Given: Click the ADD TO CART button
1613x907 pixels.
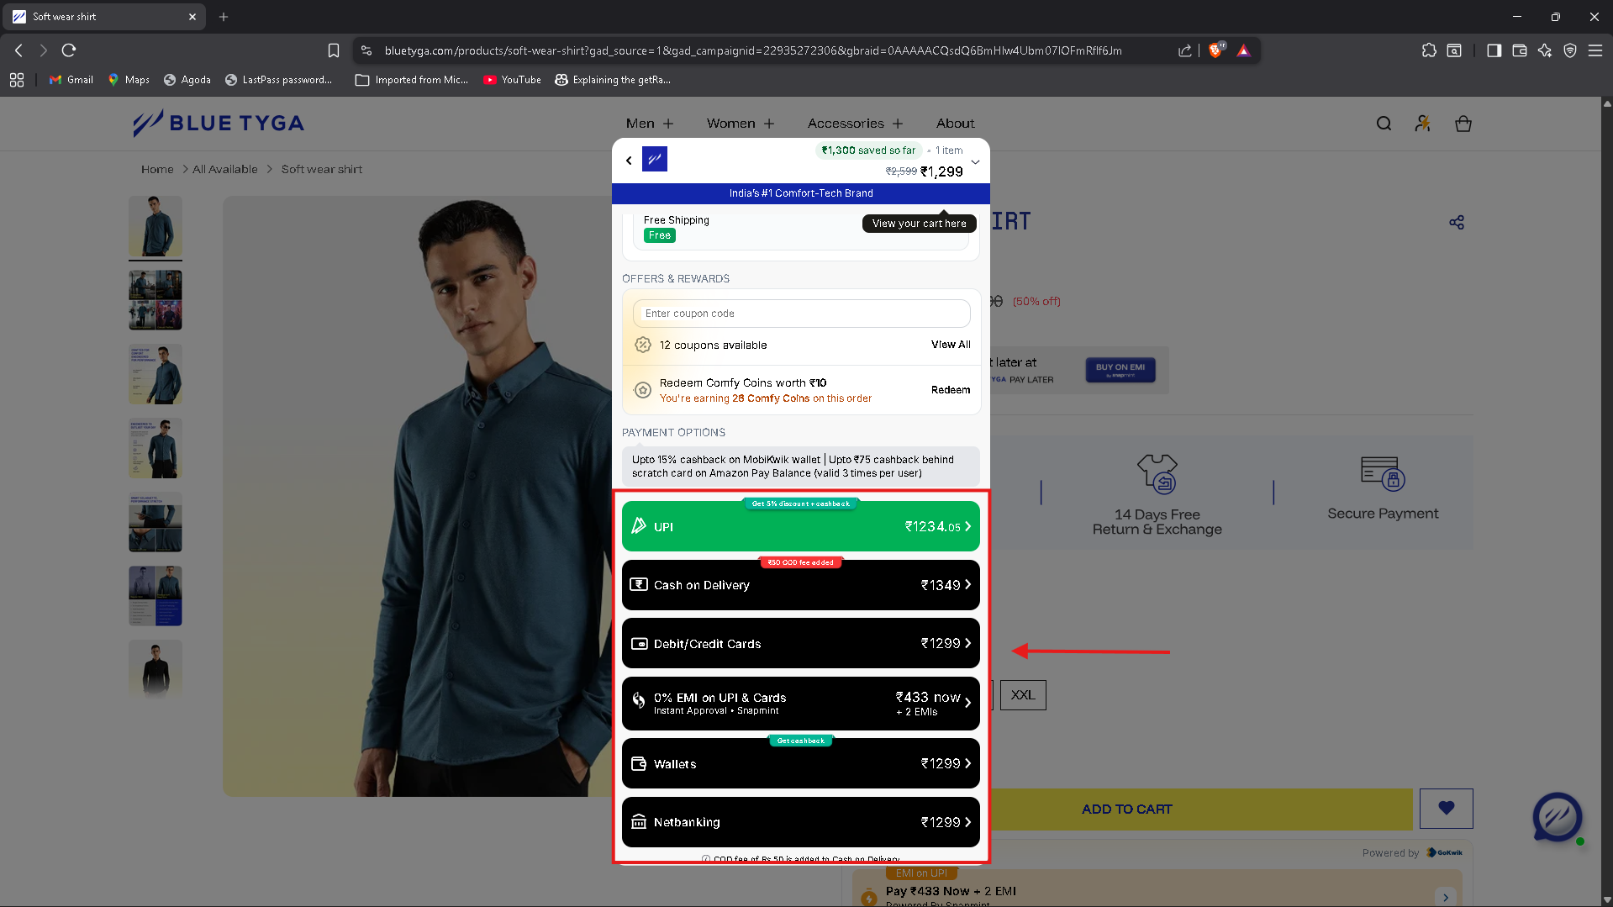Looking at the screenshot, I should [1126, 809].
